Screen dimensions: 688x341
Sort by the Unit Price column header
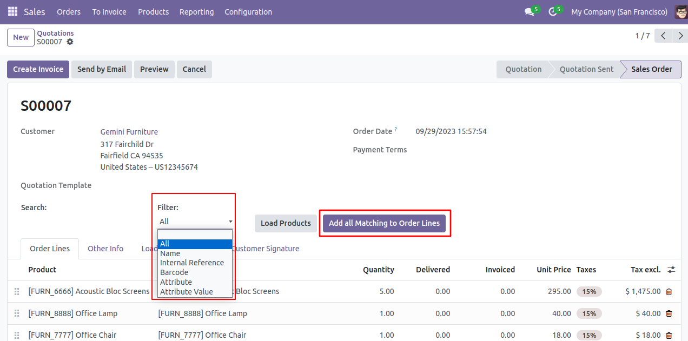[554, 270]
